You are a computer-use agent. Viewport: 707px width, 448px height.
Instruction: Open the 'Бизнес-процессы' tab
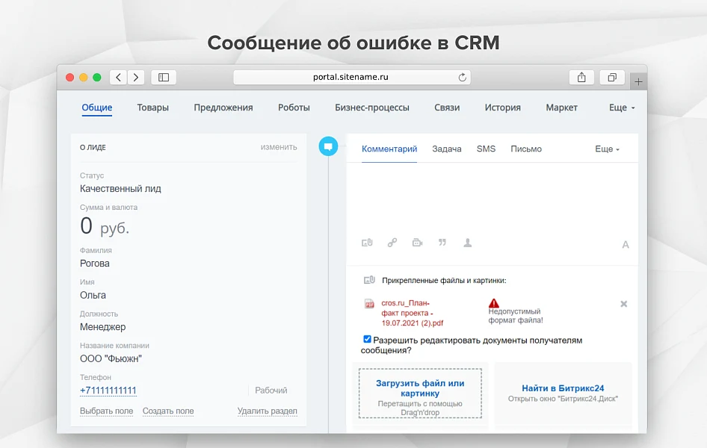point(372,108)
